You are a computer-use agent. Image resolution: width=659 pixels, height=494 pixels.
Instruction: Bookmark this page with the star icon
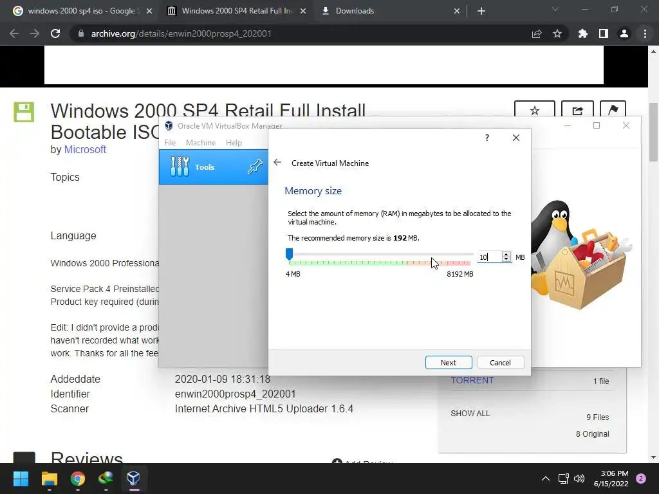pos(557,33)
